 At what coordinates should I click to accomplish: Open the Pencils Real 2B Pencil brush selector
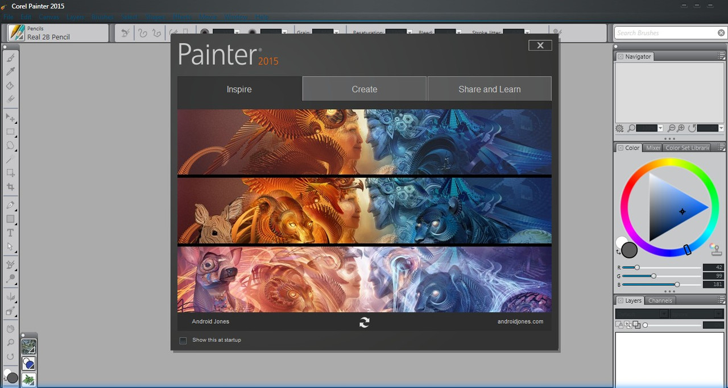pos(58,33)
